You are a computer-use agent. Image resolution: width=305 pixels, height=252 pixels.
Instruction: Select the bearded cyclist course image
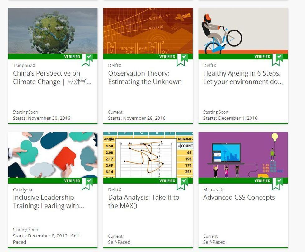(x=243, y=30)
